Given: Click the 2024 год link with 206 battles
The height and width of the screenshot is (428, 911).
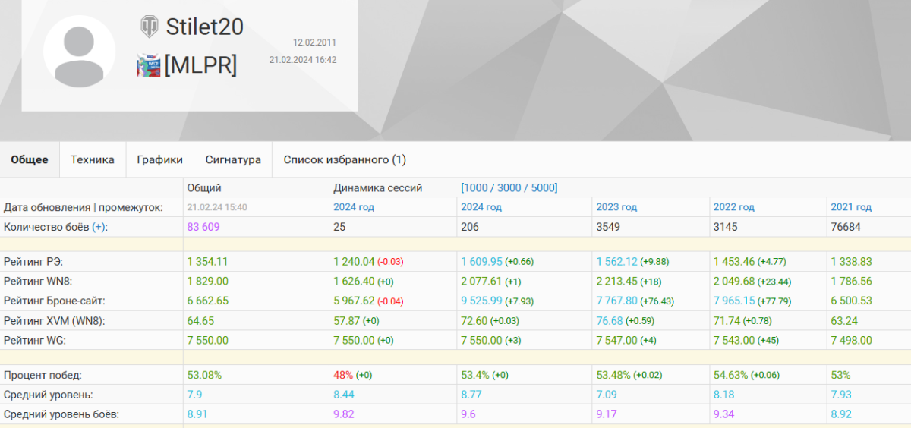Looking at the screenshot, I should tap(481, 207).
